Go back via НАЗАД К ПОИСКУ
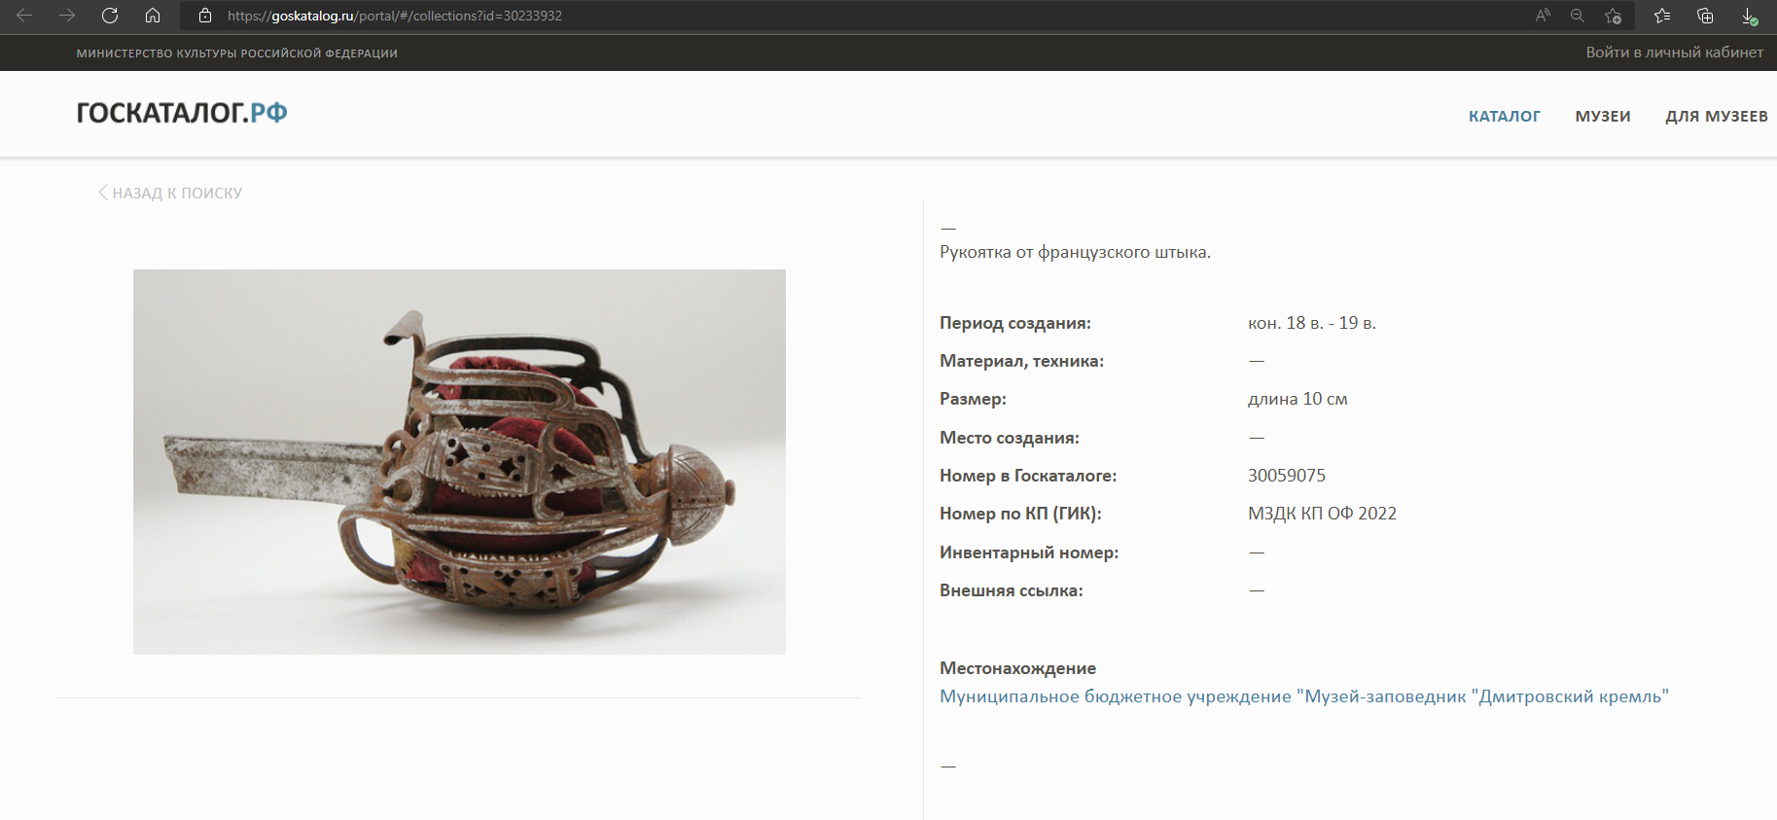This screenshot has height=820, width=1777. [170, 193]
